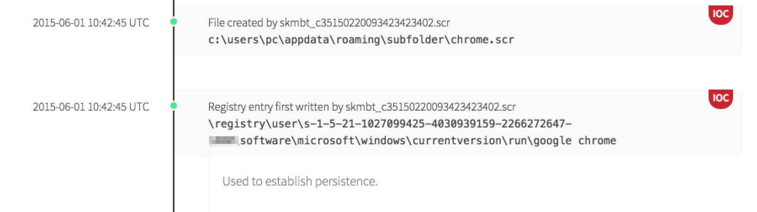Select the green dot for the file created event
This screenshot has height=212, width=757.
(x=174, y=21)
